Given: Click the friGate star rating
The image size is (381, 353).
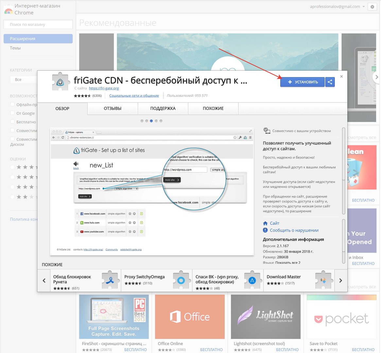Looking at the screenshot, I should [82, 96].
